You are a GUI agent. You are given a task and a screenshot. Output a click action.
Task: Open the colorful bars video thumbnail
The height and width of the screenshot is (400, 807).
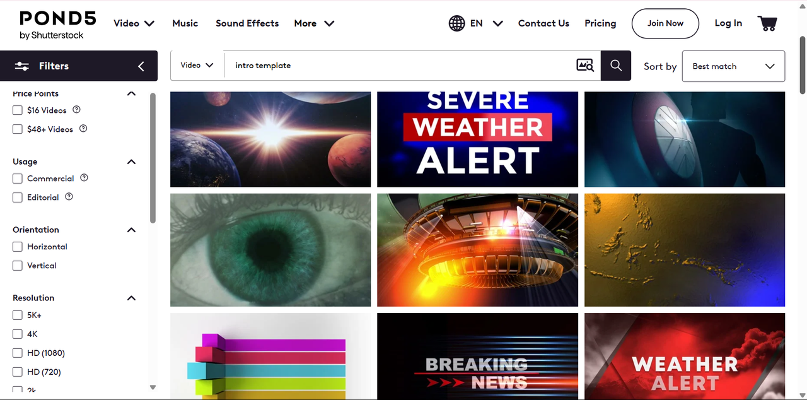(x=270, y=356)
